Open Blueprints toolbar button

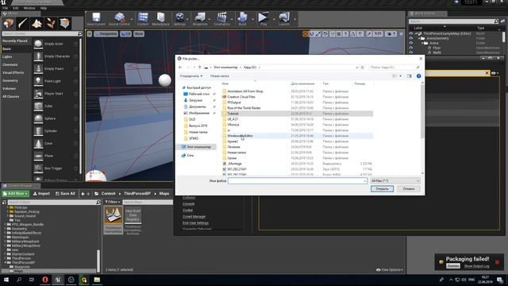200,19
